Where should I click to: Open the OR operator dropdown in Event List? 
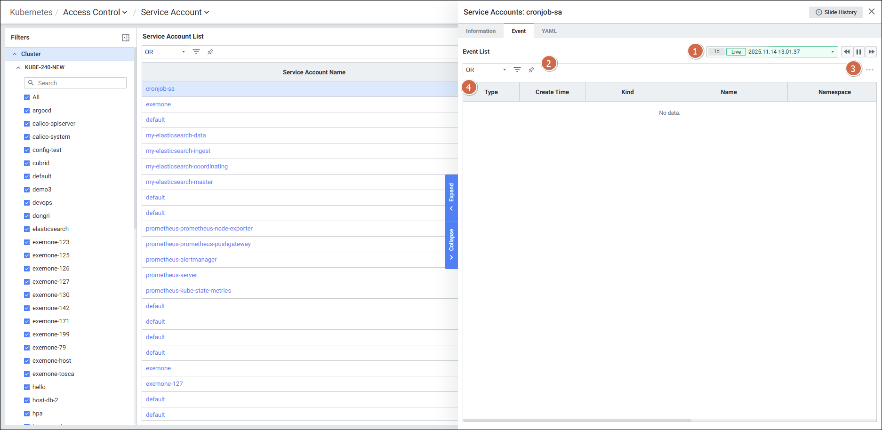coord(486,70)
